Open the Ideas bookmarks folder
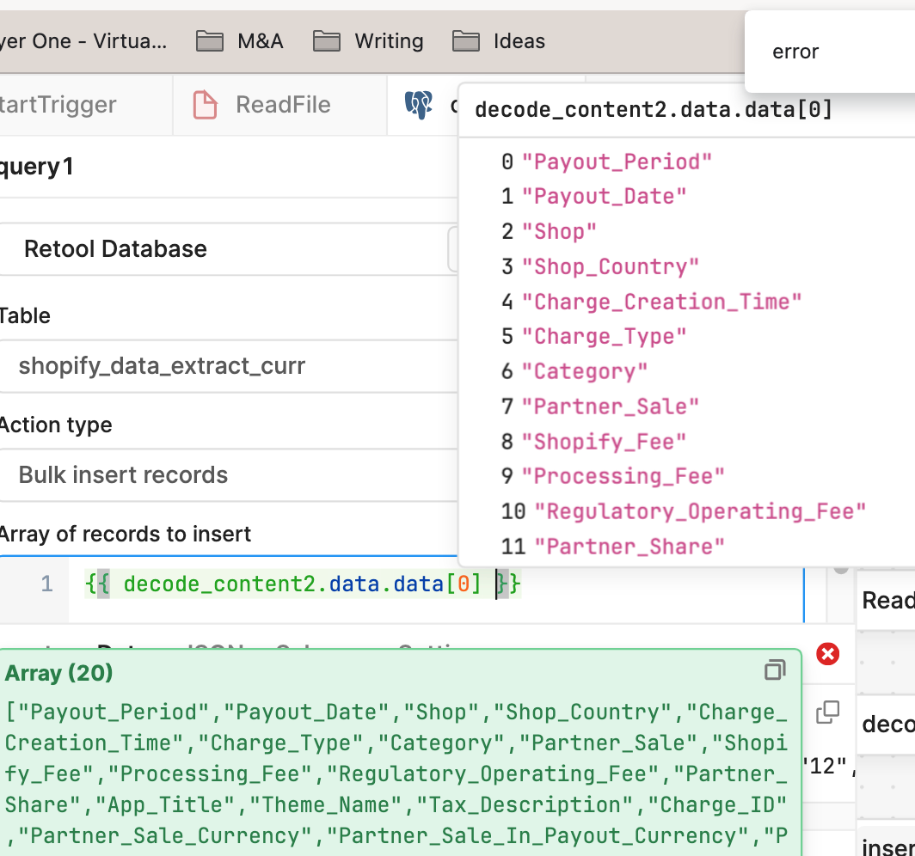Viewport: 915px width, 856px height. click(x=499, y=41)
